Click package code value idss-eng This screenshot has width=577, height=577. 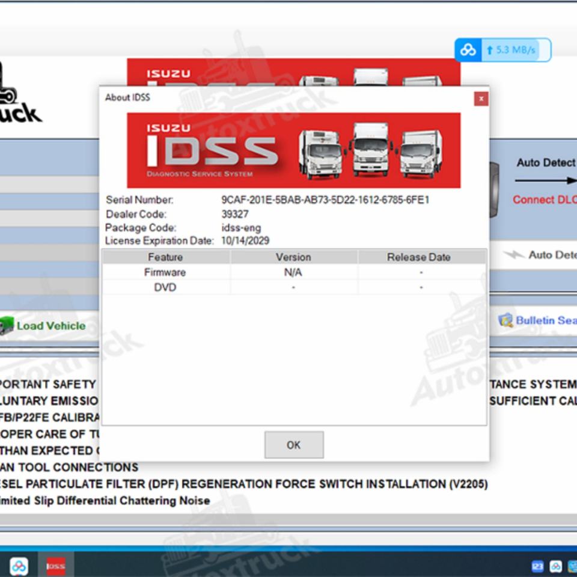click(241, 228)
